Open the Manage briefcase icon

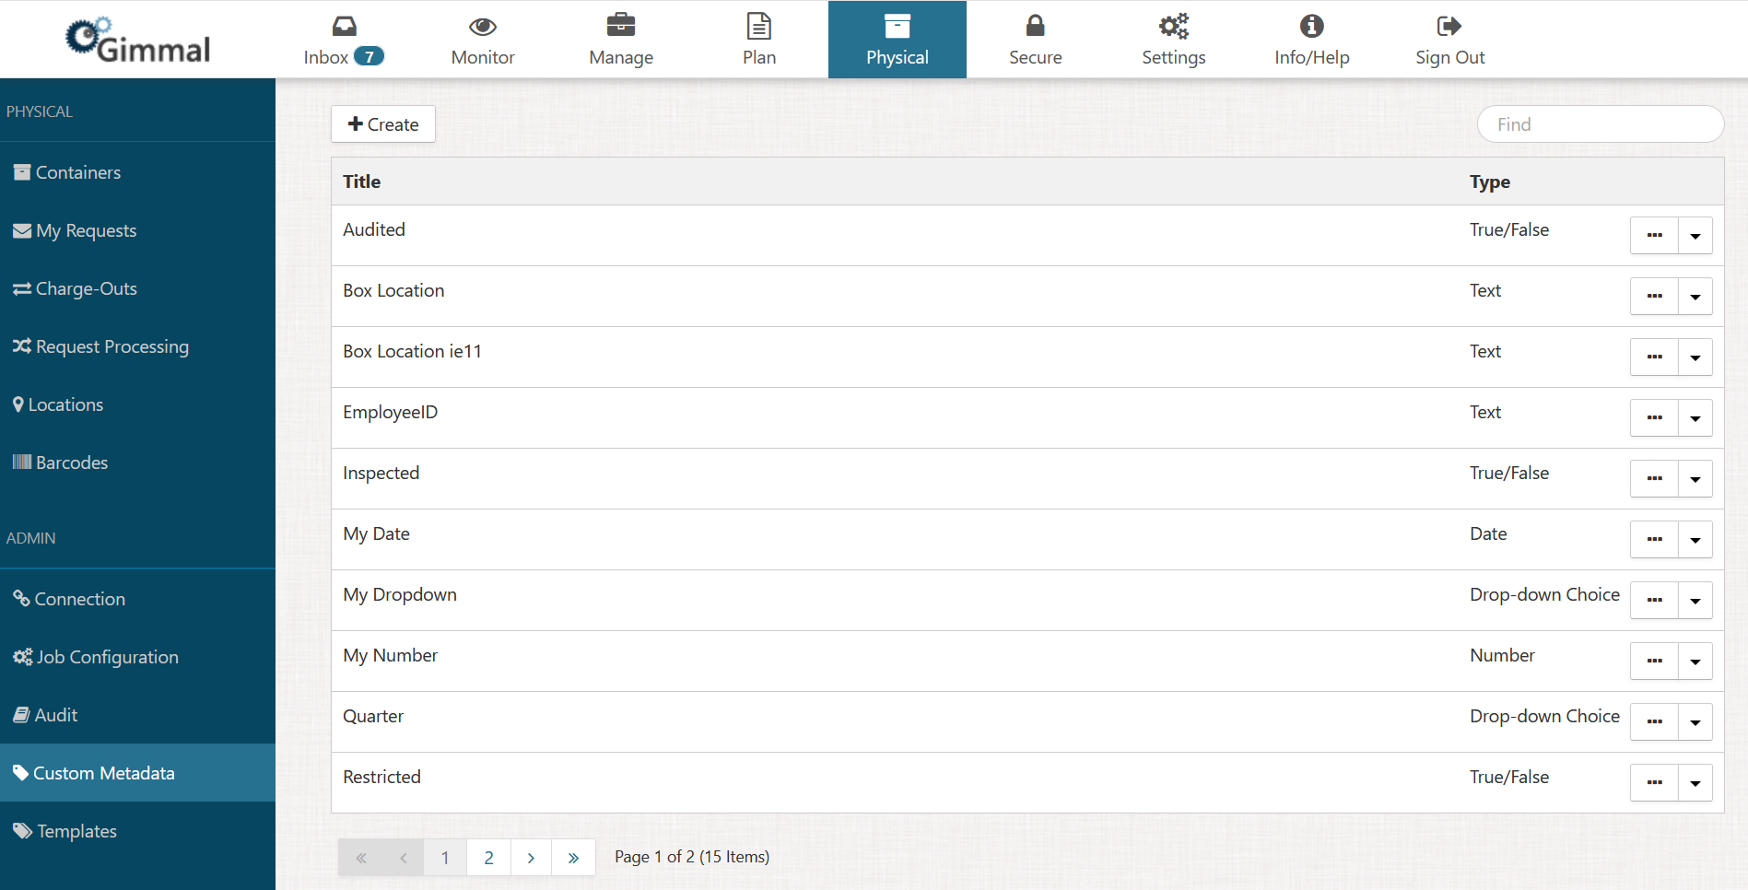(621, 26)
